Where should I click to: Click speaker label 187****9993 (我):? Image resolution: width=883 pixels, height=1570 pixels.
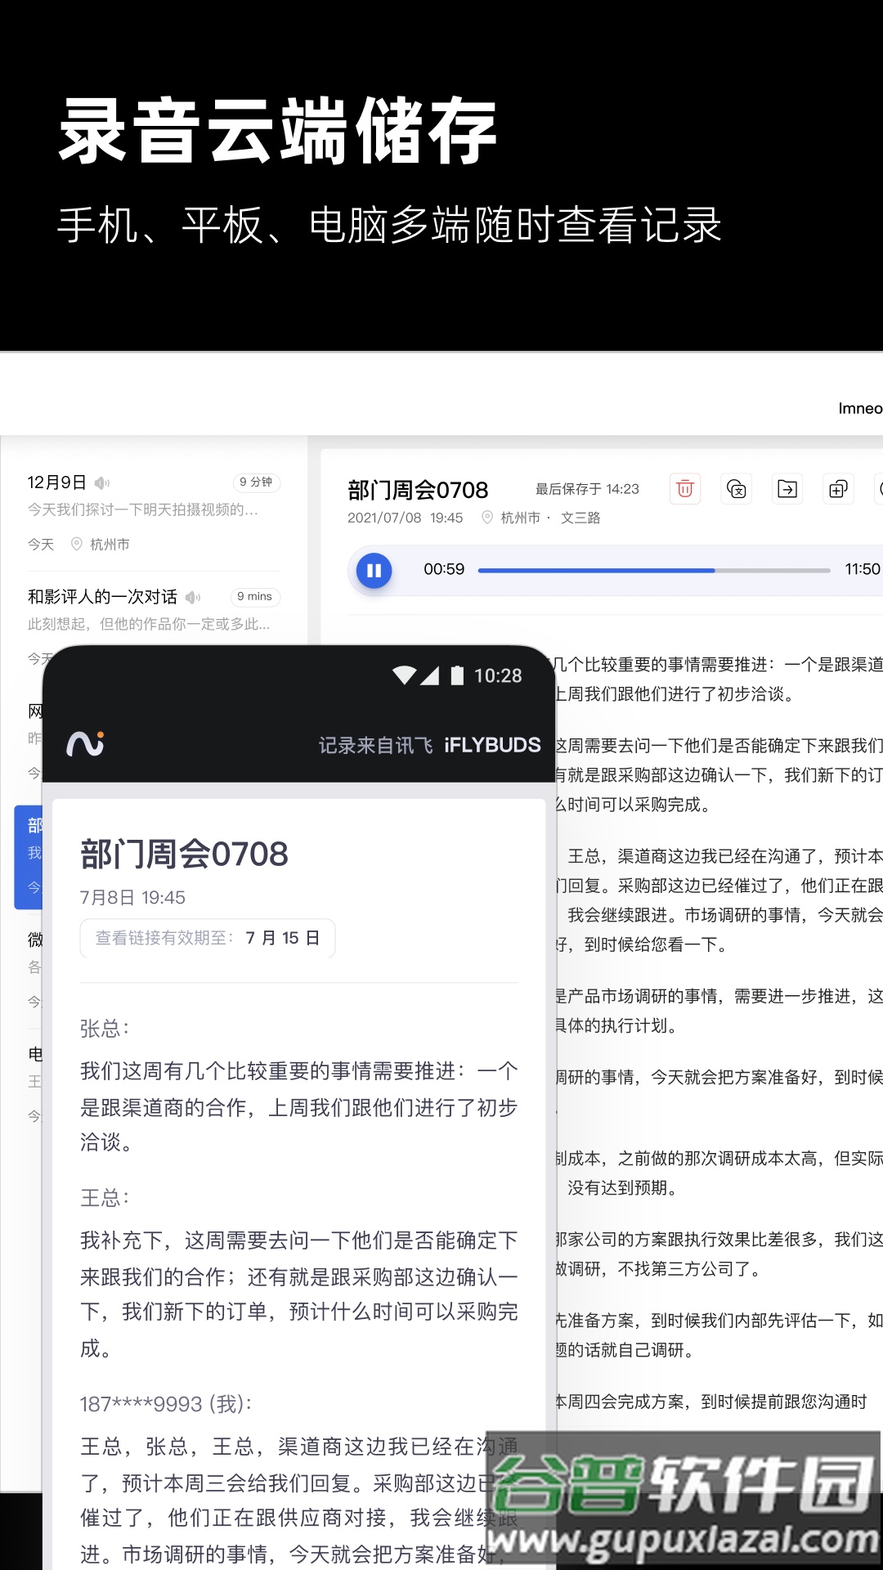tap(166, 1404)
